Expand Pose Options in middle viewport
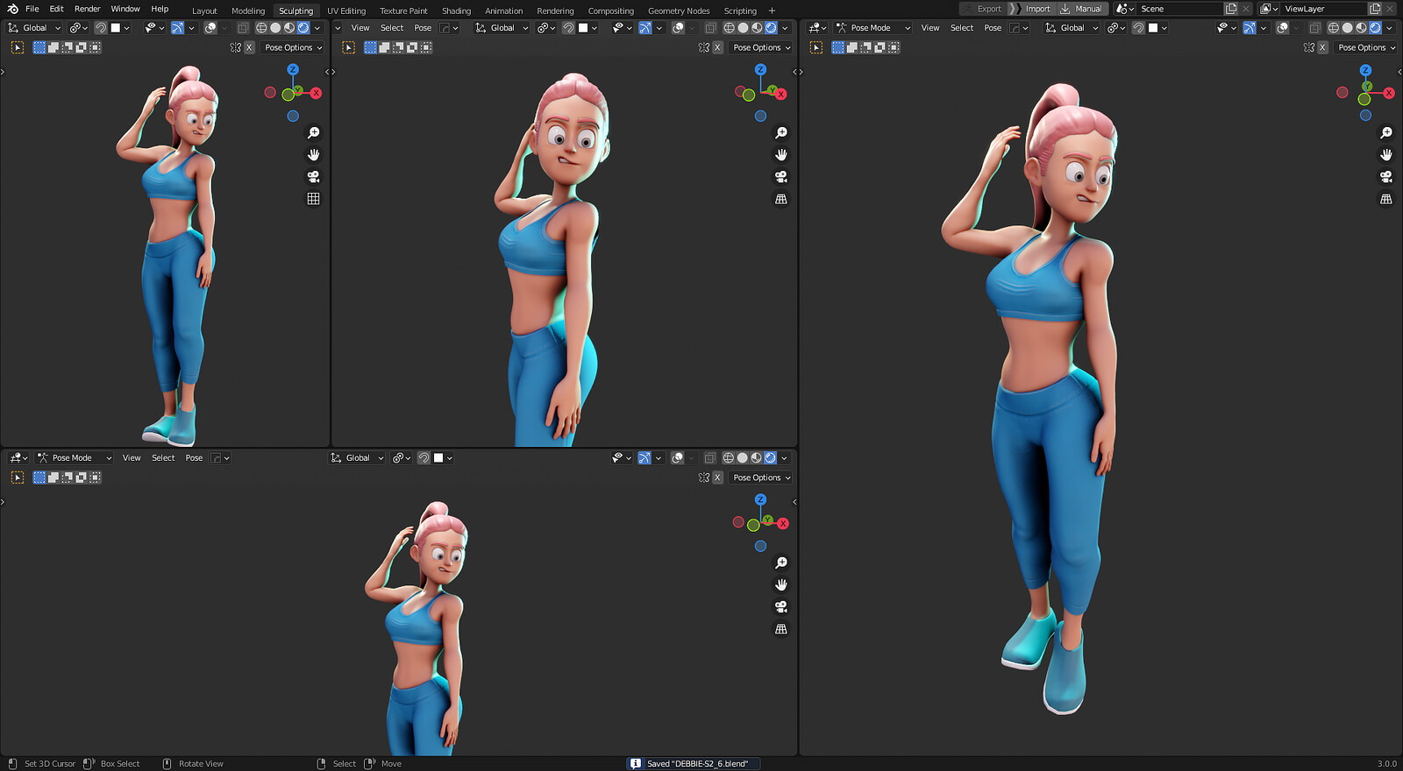 coord(762,48)
